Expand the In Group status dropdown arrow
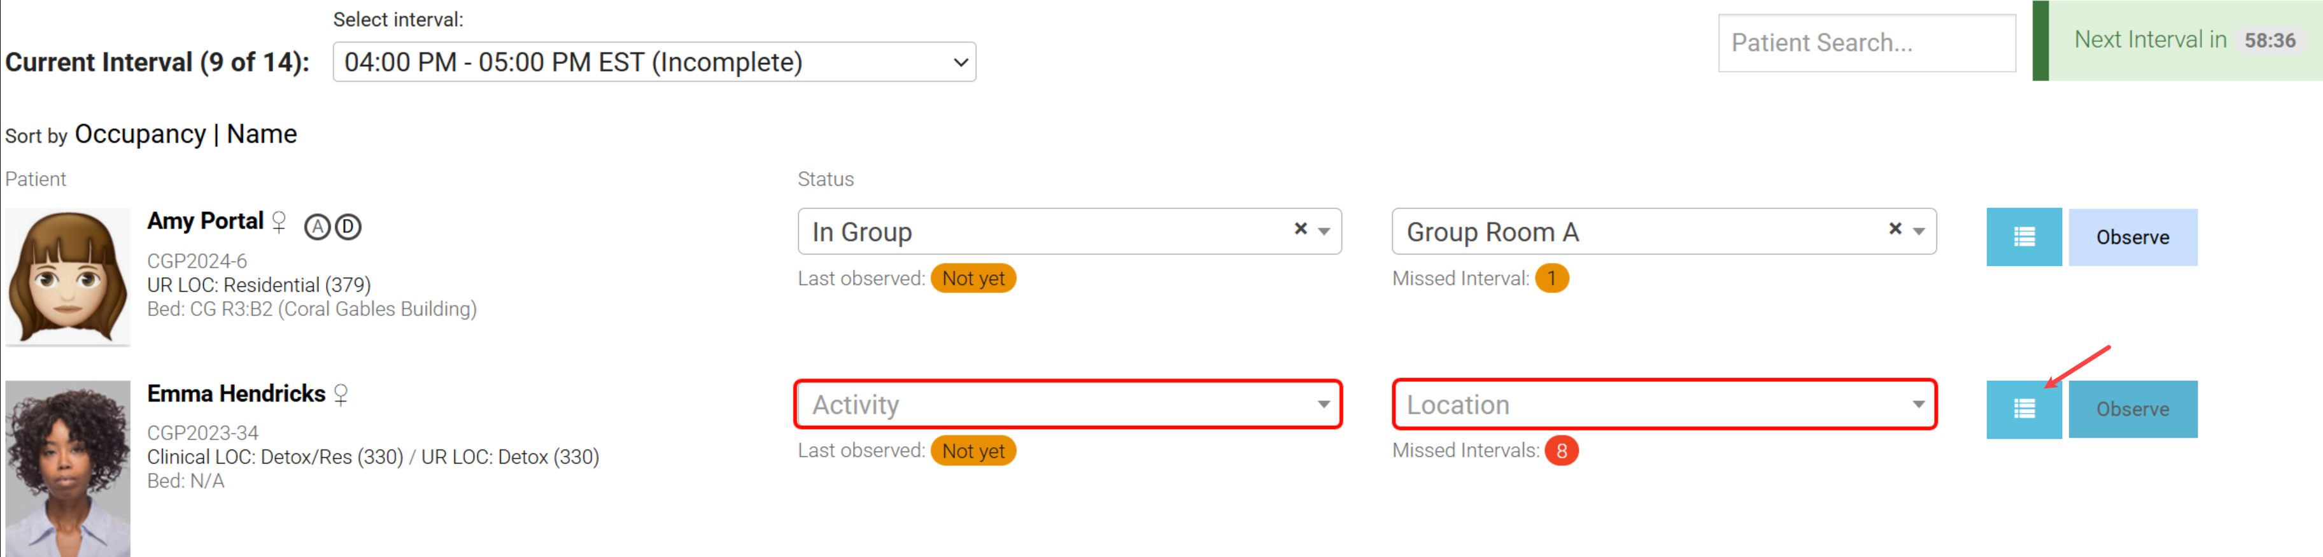Viewport: 2323px width, 557px height. (x=1324, y=232)
